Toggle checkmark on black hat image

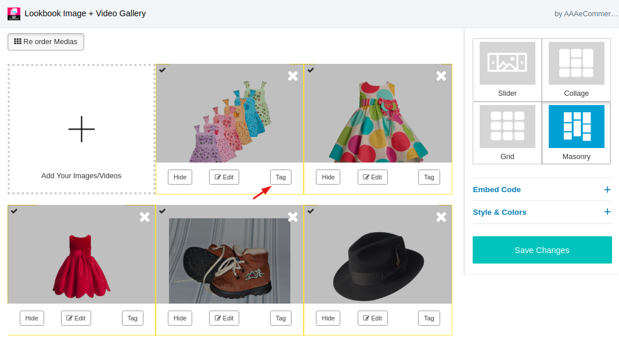pos(311,211)
